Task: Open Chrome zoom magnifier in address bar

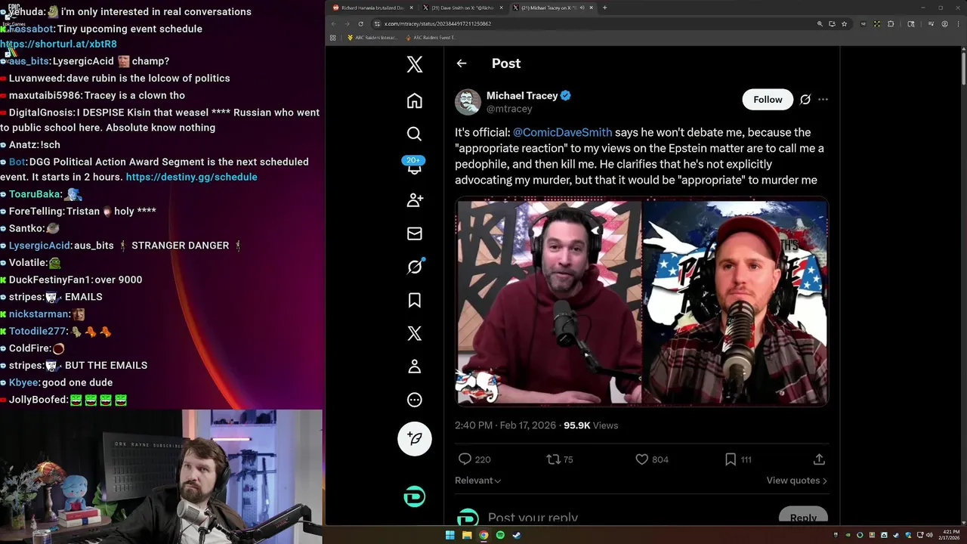Action: point(820,23)
